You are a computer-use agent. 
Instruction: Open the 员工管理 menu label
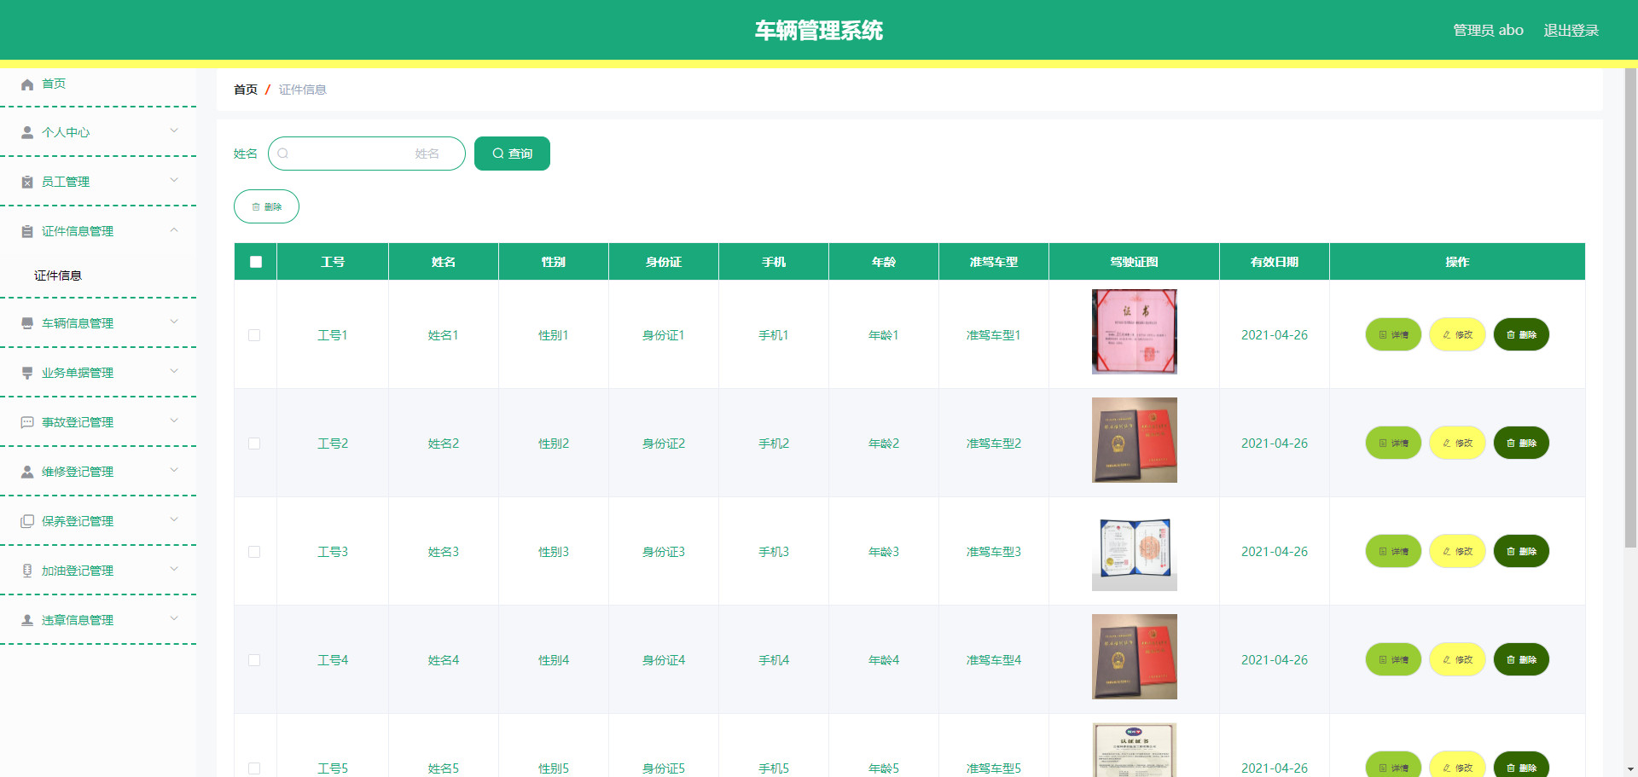(66, 182)
